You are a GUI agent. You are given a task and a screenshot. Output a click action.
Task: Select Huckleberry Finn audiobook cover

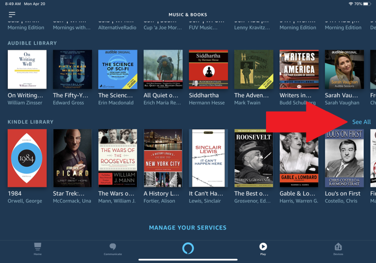coord(254,69)
